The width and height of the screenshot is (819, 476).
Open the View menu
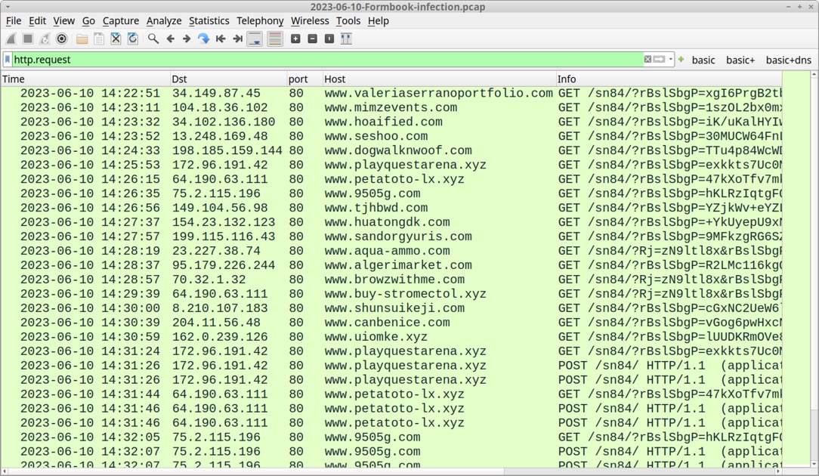click(x=63, y=21)
